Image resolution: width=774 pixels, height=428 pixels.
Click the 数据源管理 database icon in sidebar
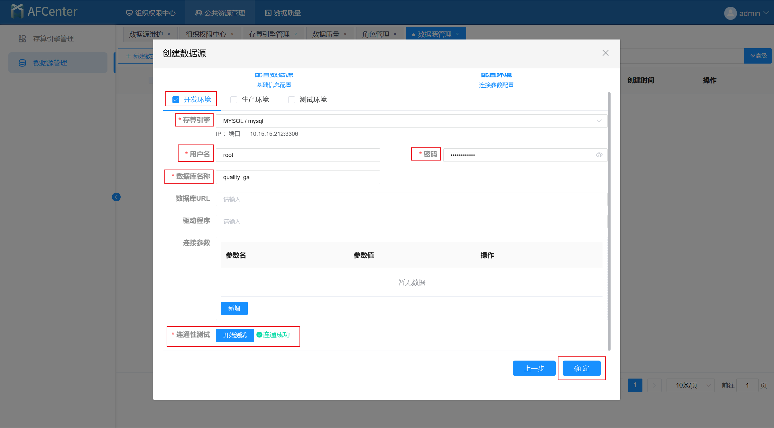pyautogui.click(x=22, y=63)
